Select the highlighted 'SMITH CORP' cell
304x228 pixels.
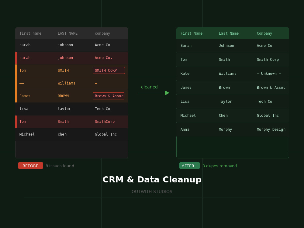(x=109, y=71)
